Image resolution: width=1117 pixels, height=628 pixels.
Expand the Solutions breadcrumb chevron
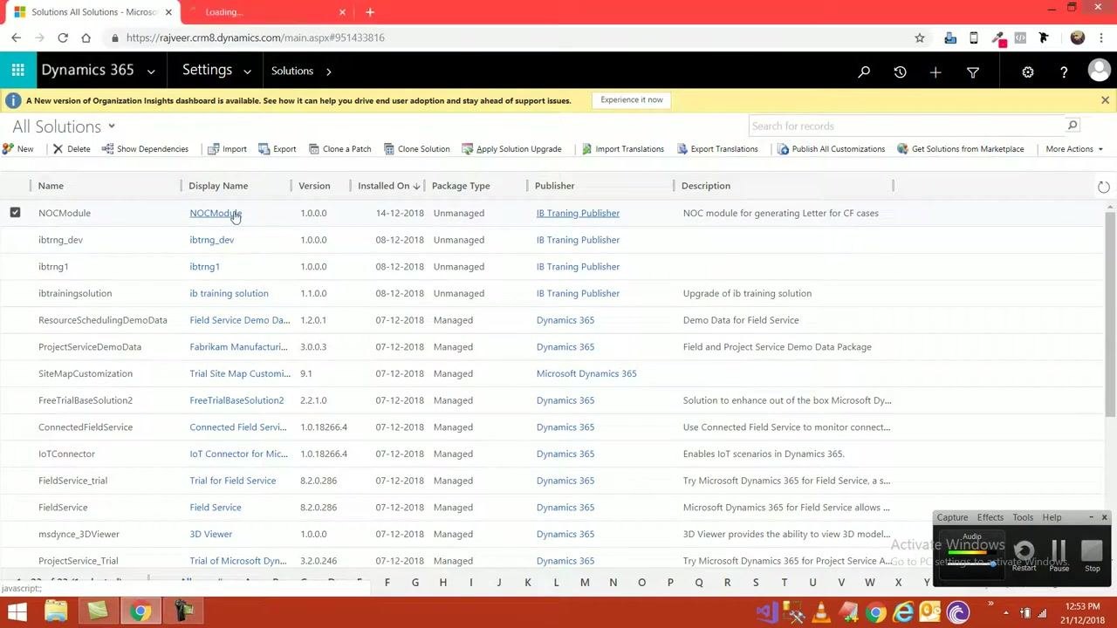pos(328,72)
